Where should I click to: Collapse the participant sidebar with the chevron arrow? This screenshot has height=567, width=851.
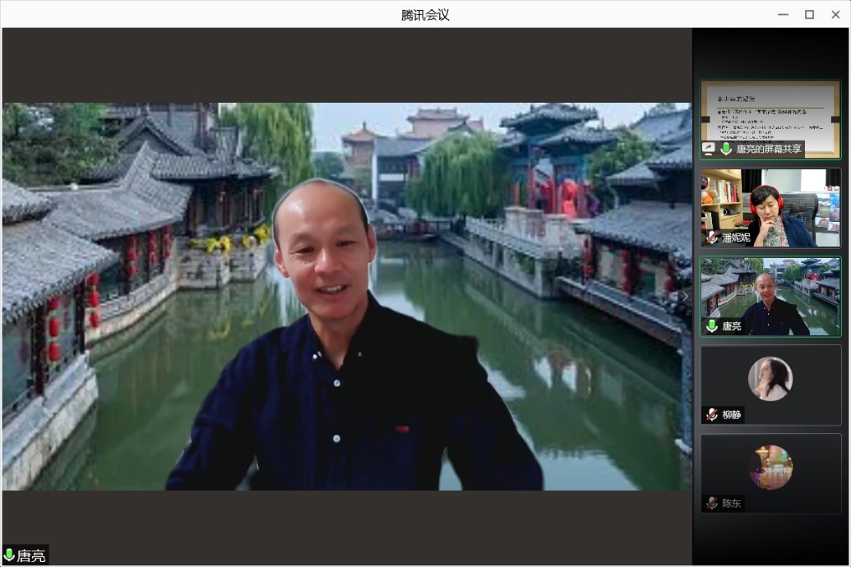(684, 297)
